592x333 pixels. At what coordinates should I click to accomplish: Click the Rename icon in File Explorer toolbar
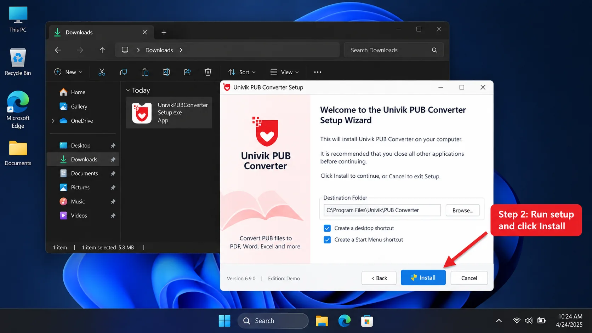click(x=166, y=72)
